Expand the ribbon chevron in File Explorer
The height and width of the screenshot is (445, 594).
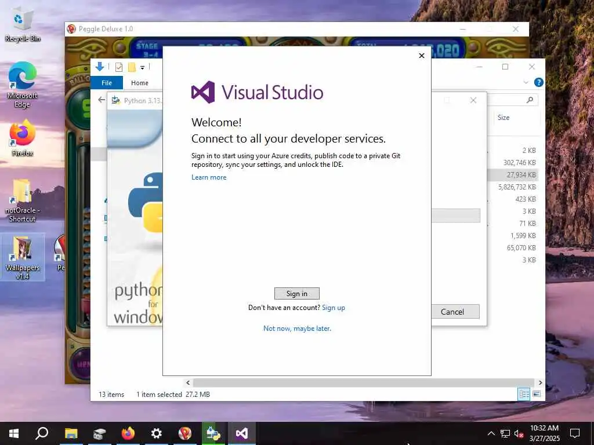526,82
